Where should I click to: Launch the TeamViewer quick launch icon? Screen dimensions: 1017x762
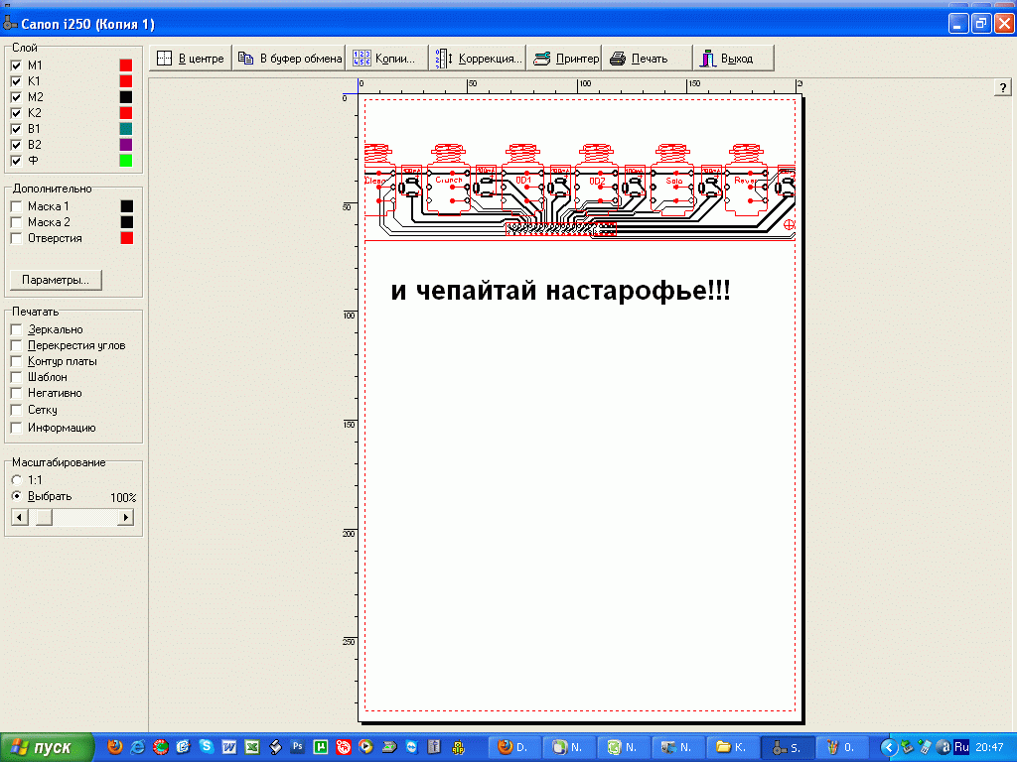pyautogui.click(x=412, y=747)
